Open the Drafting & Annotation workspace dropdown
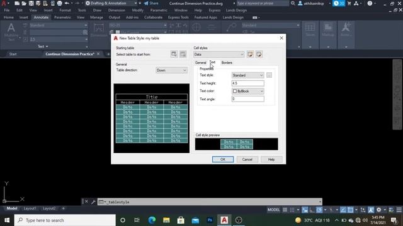The height and width of the screenshot is (226, 403). pyautogui.click(x=111, y=3)
